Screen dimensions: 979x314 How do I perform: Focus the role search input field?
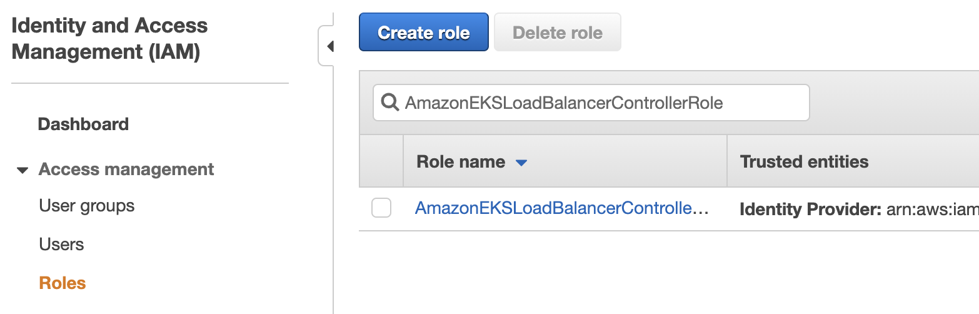coord(591,103)
